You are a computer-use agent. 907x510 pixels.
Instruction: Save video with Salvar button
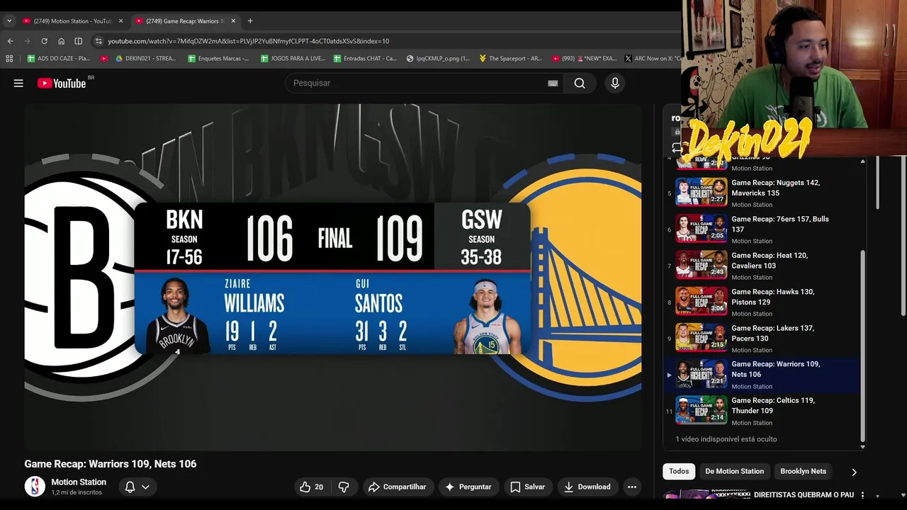click(528, 487)
